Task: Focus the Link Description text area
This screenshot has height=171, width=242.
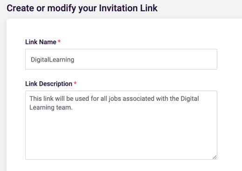Action: 121,125
